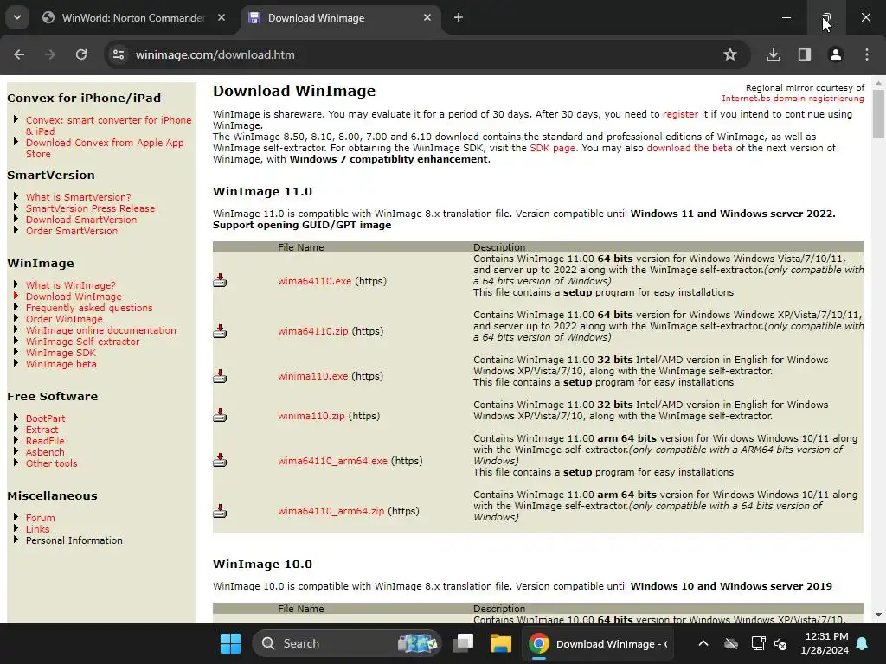
Task: Download the wima64110.exe file link
Action: pyautogui.click(x=314, y=281)
